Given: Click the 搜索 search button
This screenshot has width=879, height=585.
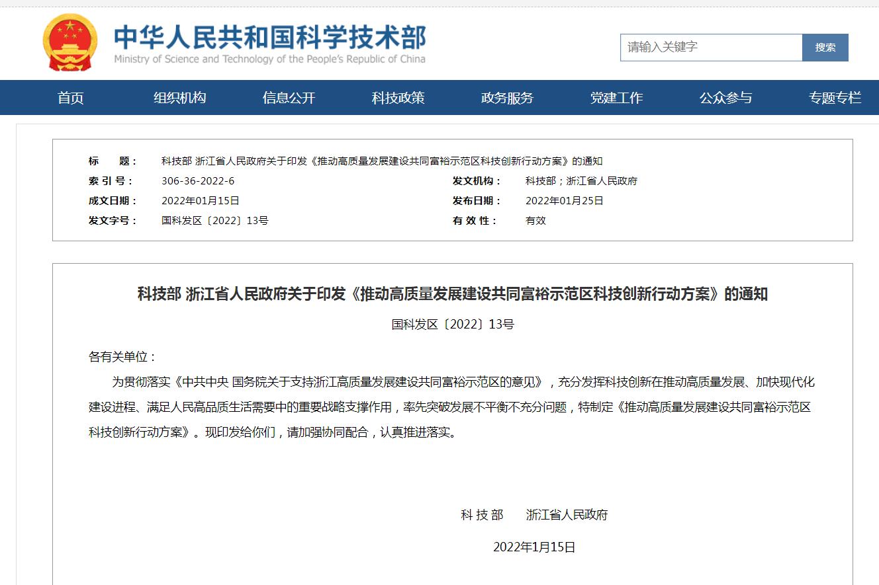Looking at the screenshot, I should point(825,48).
